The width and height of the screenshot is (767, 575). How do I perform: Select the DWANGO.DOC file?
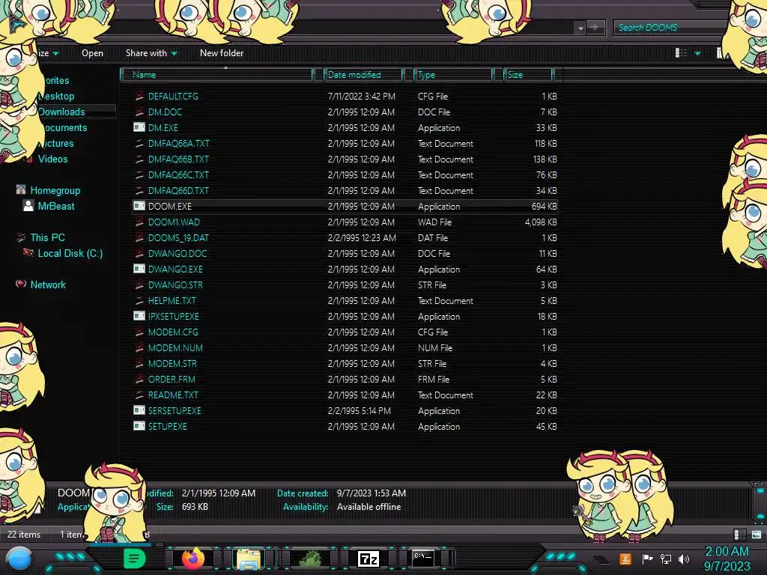pyautogui.click(x=178, y=253)
